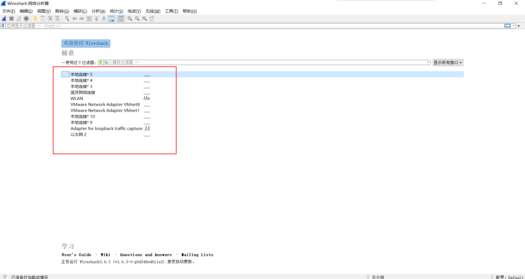Open the display filter history dropdown
Viewport: 525px width, 279px height.
point(514,26)
